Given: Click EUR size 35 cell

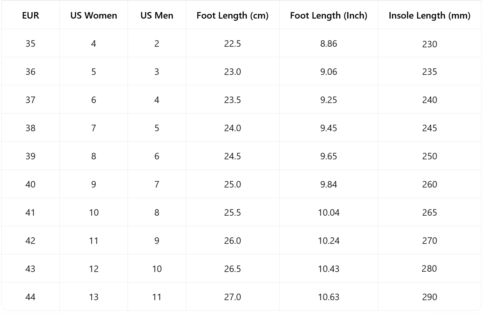Looking at the screenshot, I should 31,43.
